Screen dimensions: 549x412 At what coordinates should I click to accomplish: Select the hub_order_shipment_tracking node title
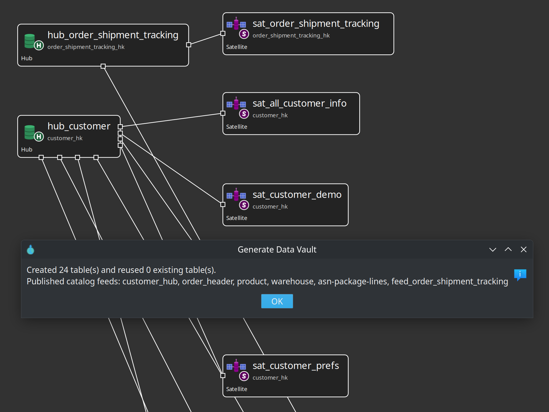pyautogui.click(x=113, y=35)
